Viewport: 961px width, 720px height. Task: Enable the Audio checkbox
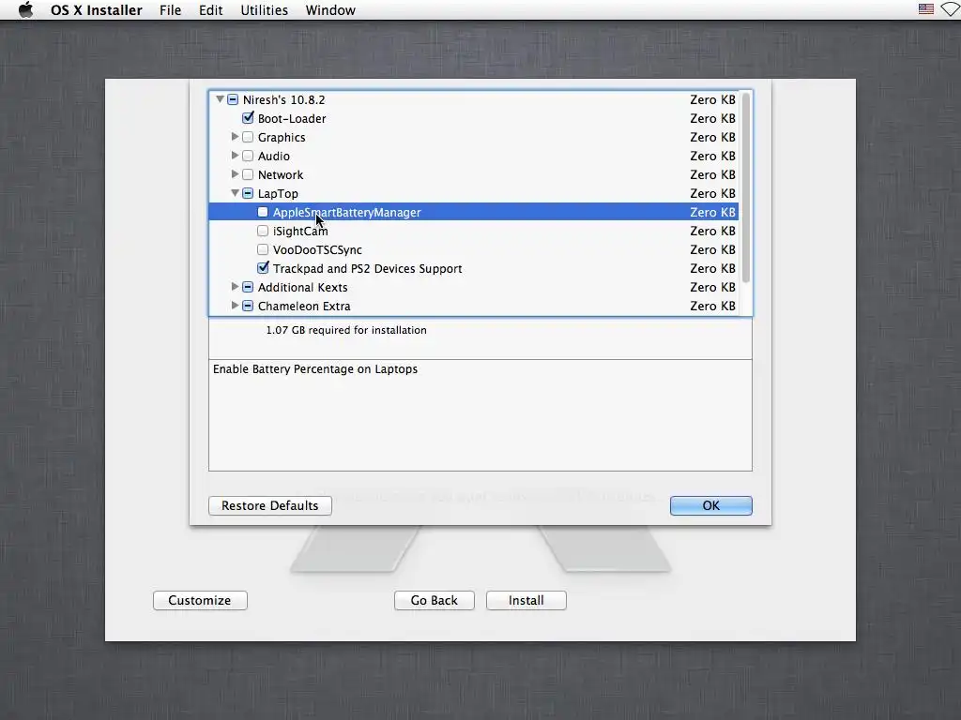pos(248,156)
